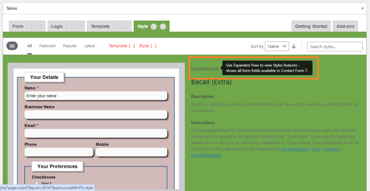This screenshot has height=191, width=370.
Task: Reverse sort order with the down arrow
Action: [x=294, y=46]
